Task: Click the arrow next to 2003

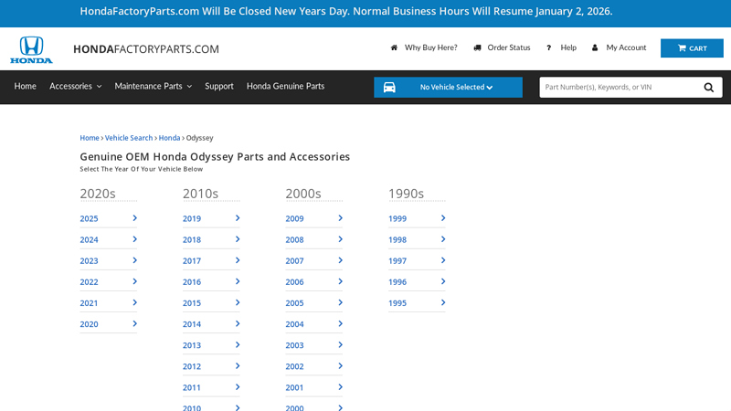Action: point(340,345)
